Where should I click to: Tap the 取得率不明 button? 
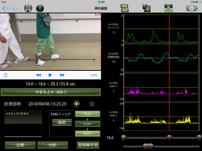point(88,145)
